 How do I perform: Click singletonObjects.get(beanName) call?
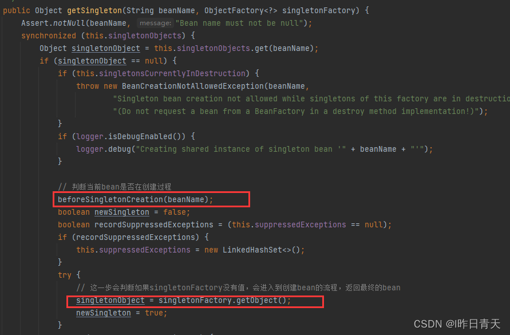click(x=245, y=48)
